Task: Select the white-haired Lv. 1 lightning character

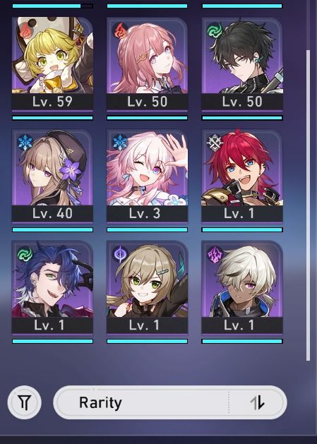Action: 242,287
